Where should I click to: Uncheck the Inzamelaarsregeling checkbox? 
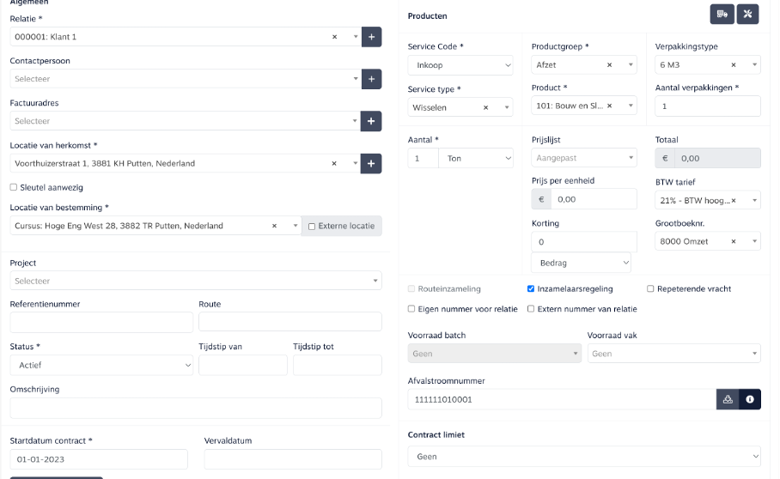tap(531, 289)
